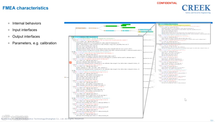Image resolution: width=215 pixels, height=122 pixels.
Task: Select 'SMI: Validity check the range of input data'
Action: pos(88,76)
